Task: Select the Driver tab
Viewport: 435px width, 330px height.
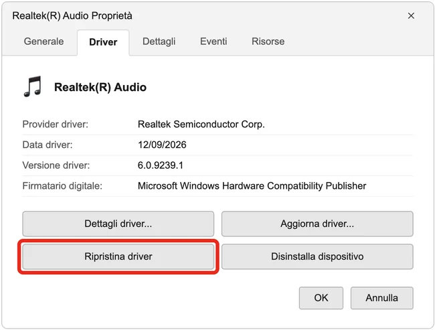Action: click(x=103, y=42)
